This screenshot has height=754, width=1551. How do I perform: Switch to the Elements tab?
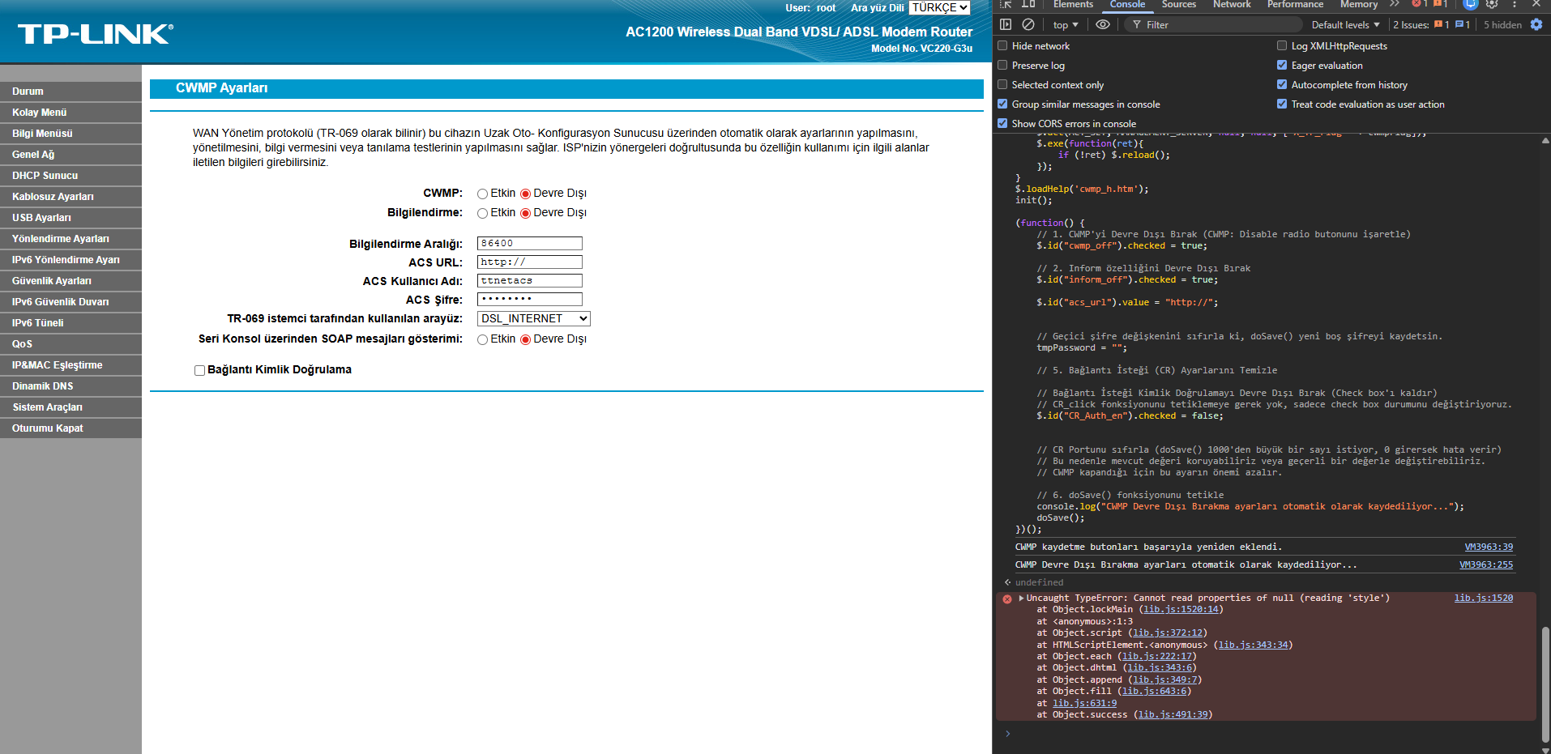click(1073, 5)
